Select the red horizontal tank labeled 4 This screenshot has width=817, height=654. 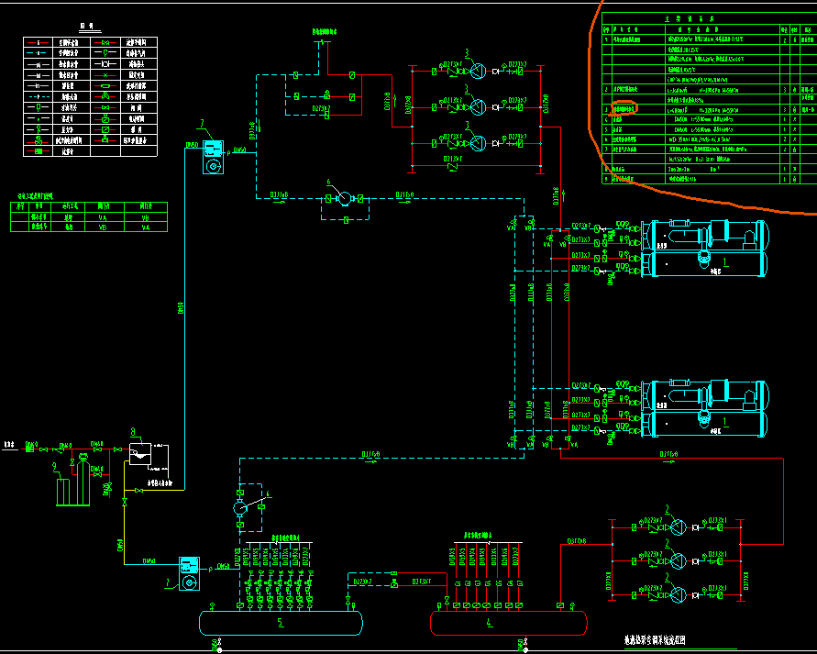[509, 623]
